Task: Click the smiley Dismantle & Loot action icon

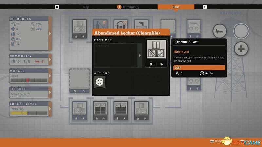Action: point(100,82)
